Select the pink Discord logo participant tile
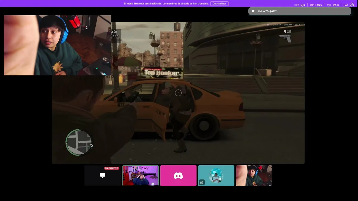 click(178, 176)
